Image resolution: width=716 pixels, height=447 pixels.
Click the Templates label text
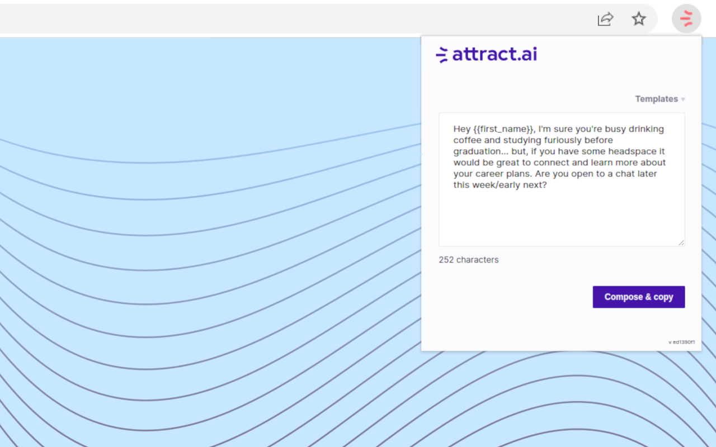pyautogui.click(x=656, y=99)
